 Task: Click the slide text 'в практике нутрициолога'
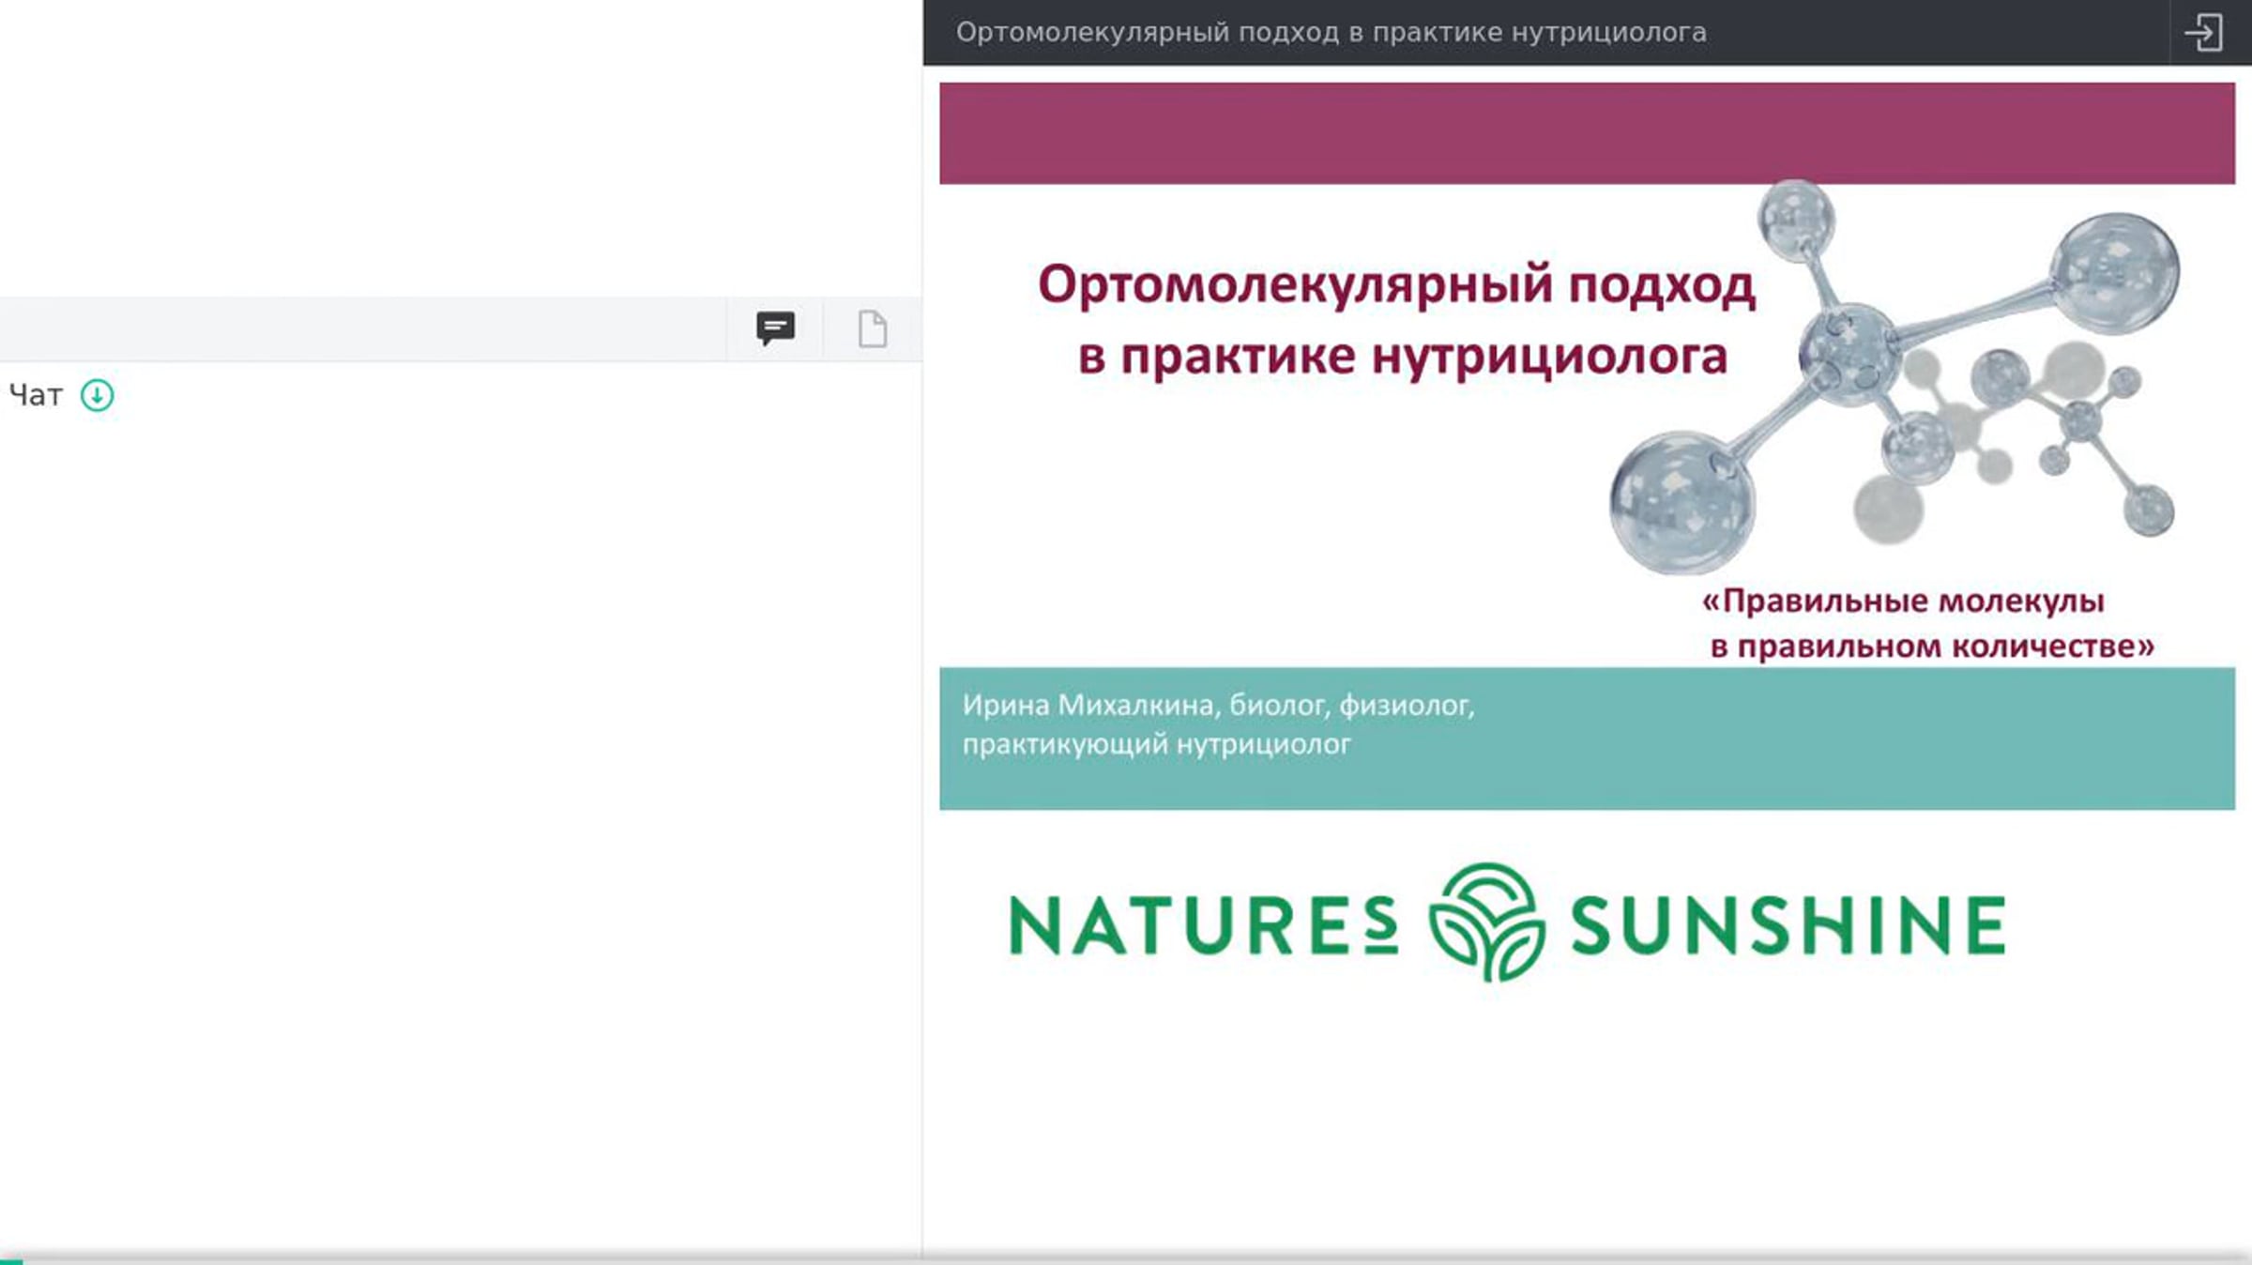[1402, 357]
